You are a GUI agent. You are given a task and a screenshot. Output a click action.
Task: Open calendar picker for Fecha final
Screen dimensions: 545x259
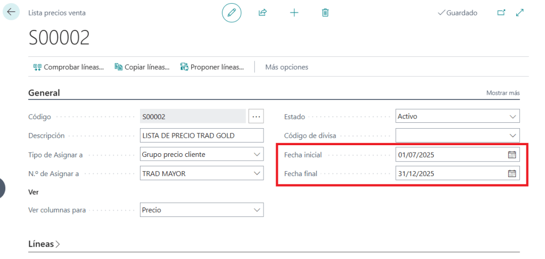click(512, 173)
